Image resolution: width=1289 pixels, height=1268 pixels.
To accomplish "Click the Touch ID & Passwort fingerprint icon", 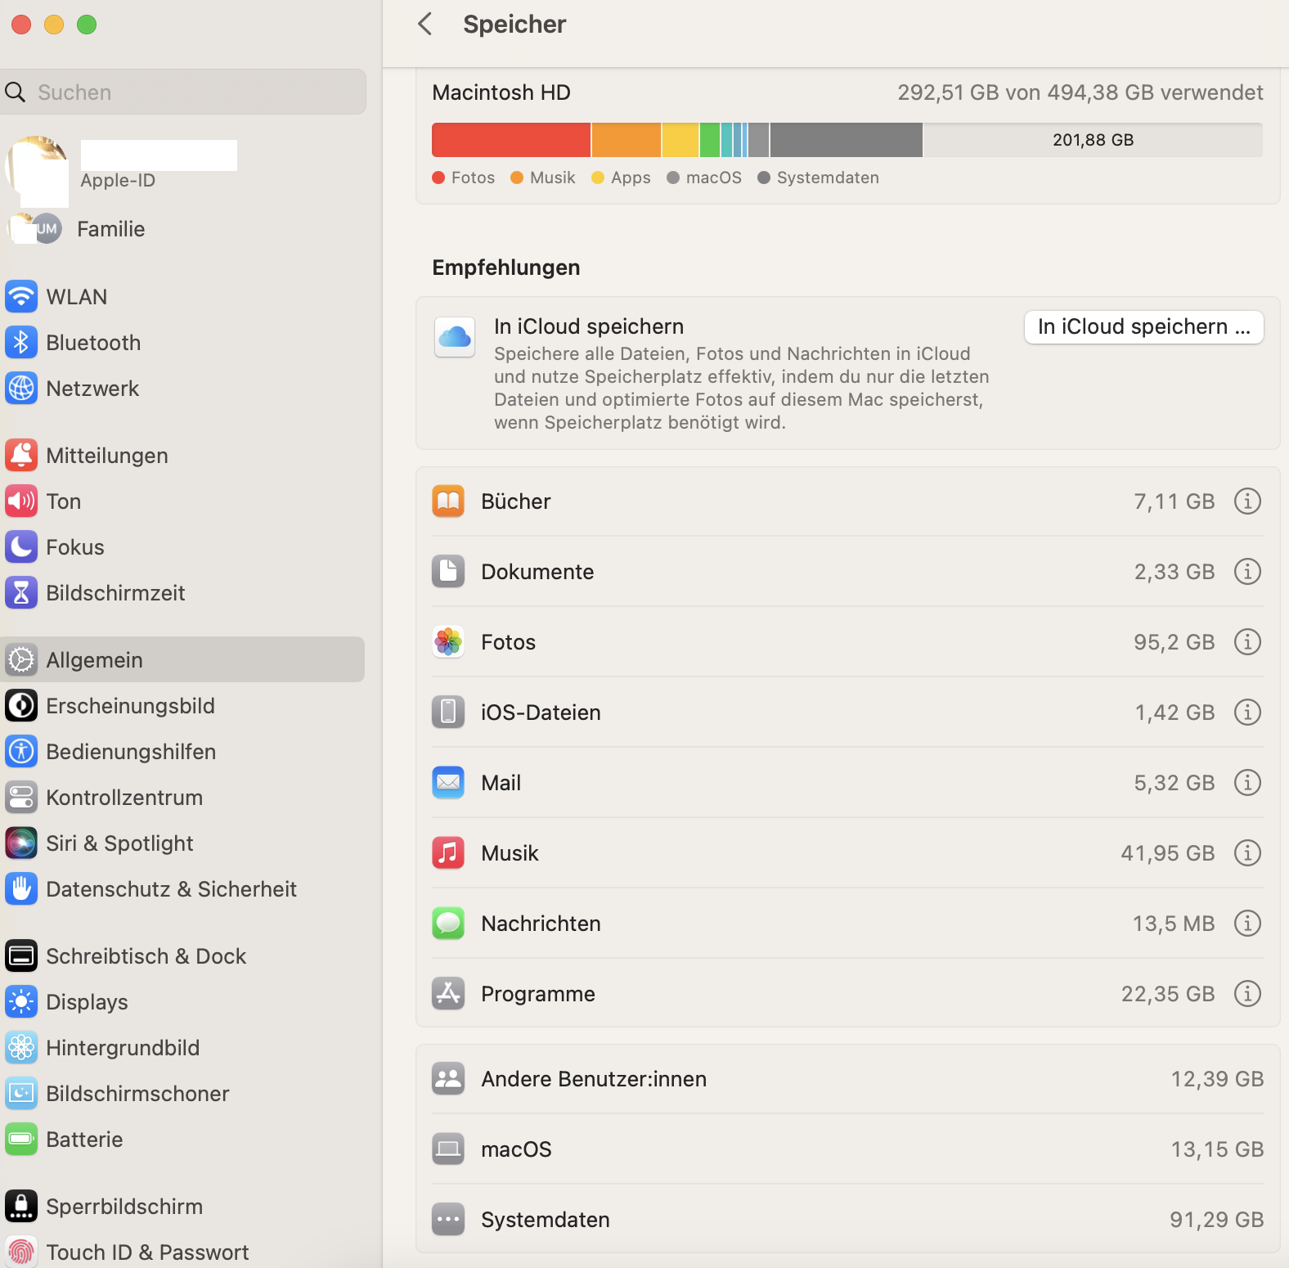I will (21, 1252).
